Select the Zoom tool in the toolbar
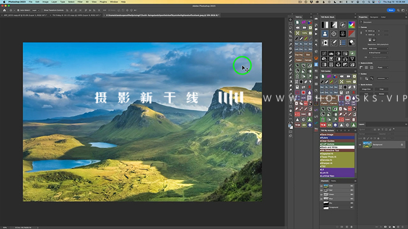This screenshot has height=229, width=408. pyautogui.click(x=290, y=114)
